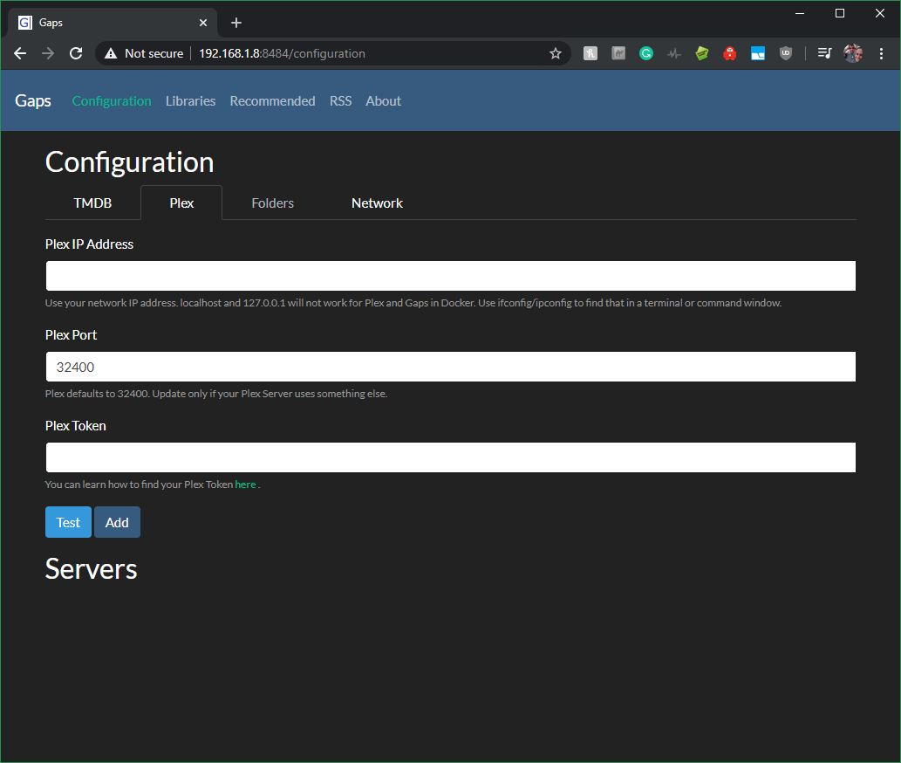
Task: Bookmark this page with the star
Action: (x=555, y=53)
